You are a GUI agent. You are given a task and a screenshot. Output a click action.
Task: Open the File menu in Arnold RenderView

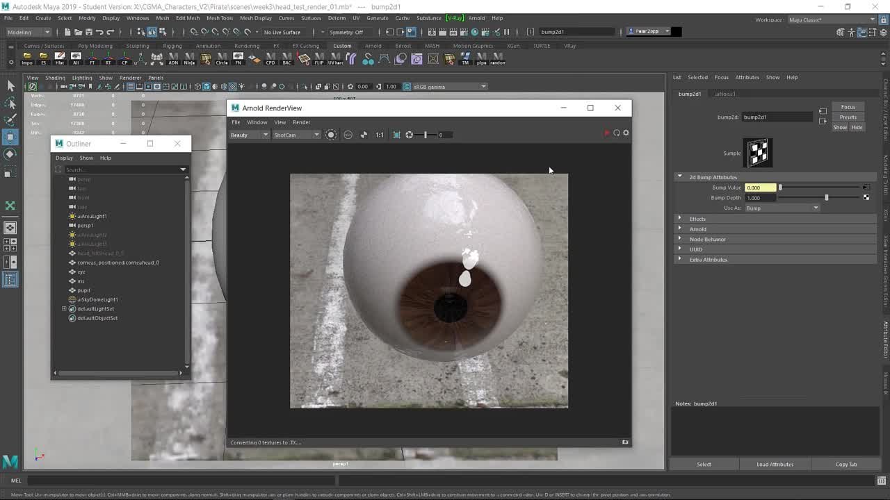point(236,122)
